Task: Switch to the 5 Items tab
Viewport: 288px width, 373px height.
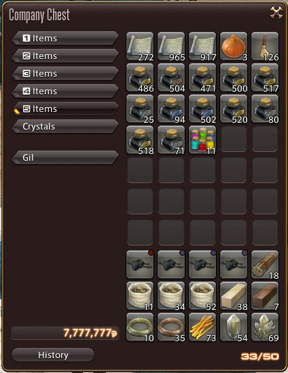Action: [65, 109]
